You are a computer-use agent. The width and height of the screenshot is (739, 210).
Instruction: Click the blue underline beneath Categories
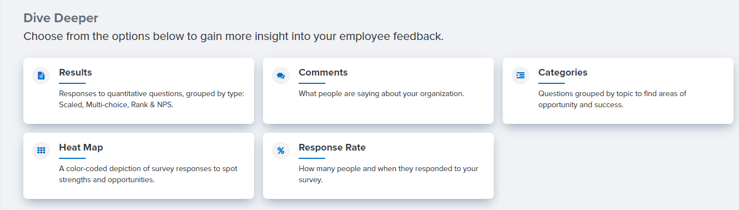[552, 83]
